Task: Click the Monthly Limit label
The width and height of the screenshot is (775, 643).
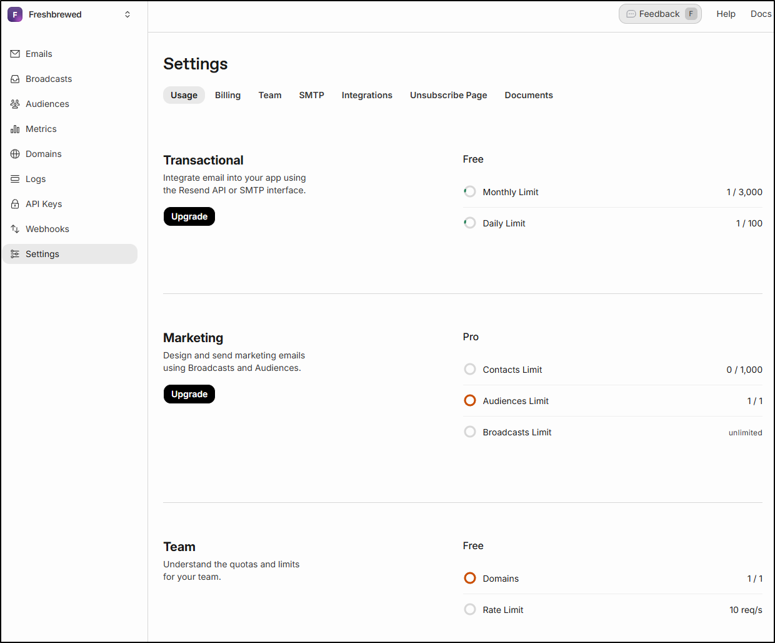Action: (511, 192)
